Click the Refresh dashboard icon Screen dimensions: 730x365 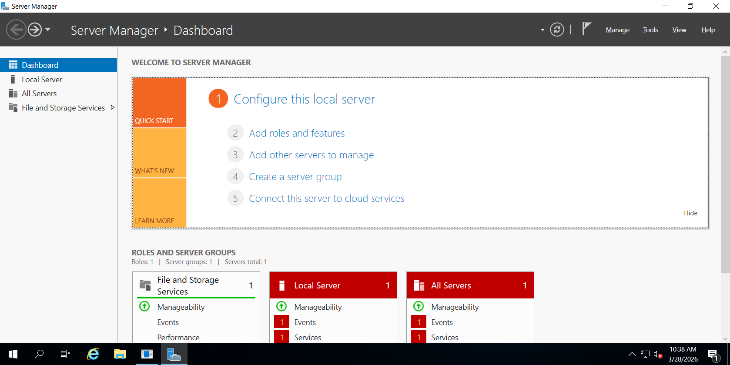coord(557,30)
